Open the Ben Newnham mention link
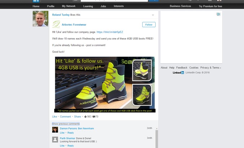Image resolution: width=244 pixels, height=148 pixels. click(86, 129)
